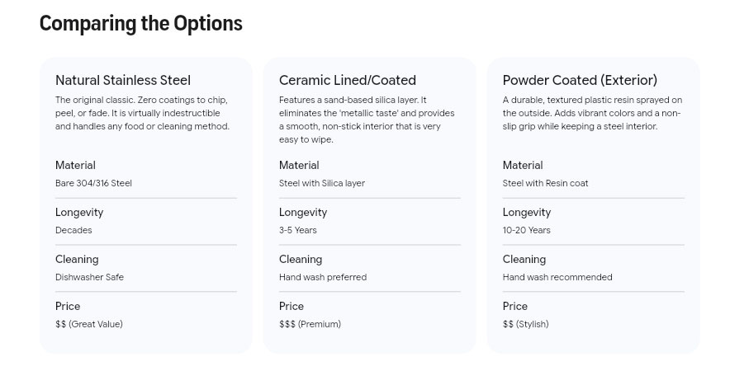Click the "$$ (Stylish)" price text
Screen dimensions: 730x371
(x=525, y=324)
